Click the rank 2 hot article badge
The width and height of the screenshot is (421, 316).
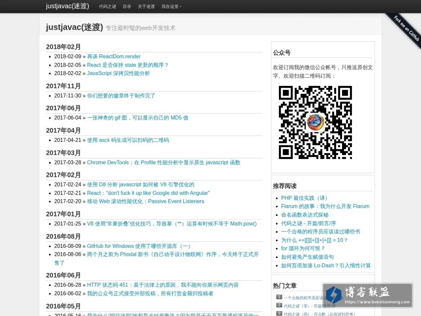click(x=279, y=305)
